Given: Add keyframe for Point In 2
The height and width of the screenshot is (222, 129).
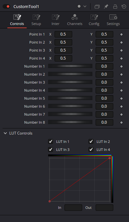Looking at the screenshot, I should [122, 43].
